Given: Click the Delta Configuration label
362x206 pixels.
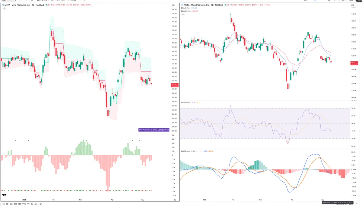Looking at the screenshot, I should click(x=161, y=130).
